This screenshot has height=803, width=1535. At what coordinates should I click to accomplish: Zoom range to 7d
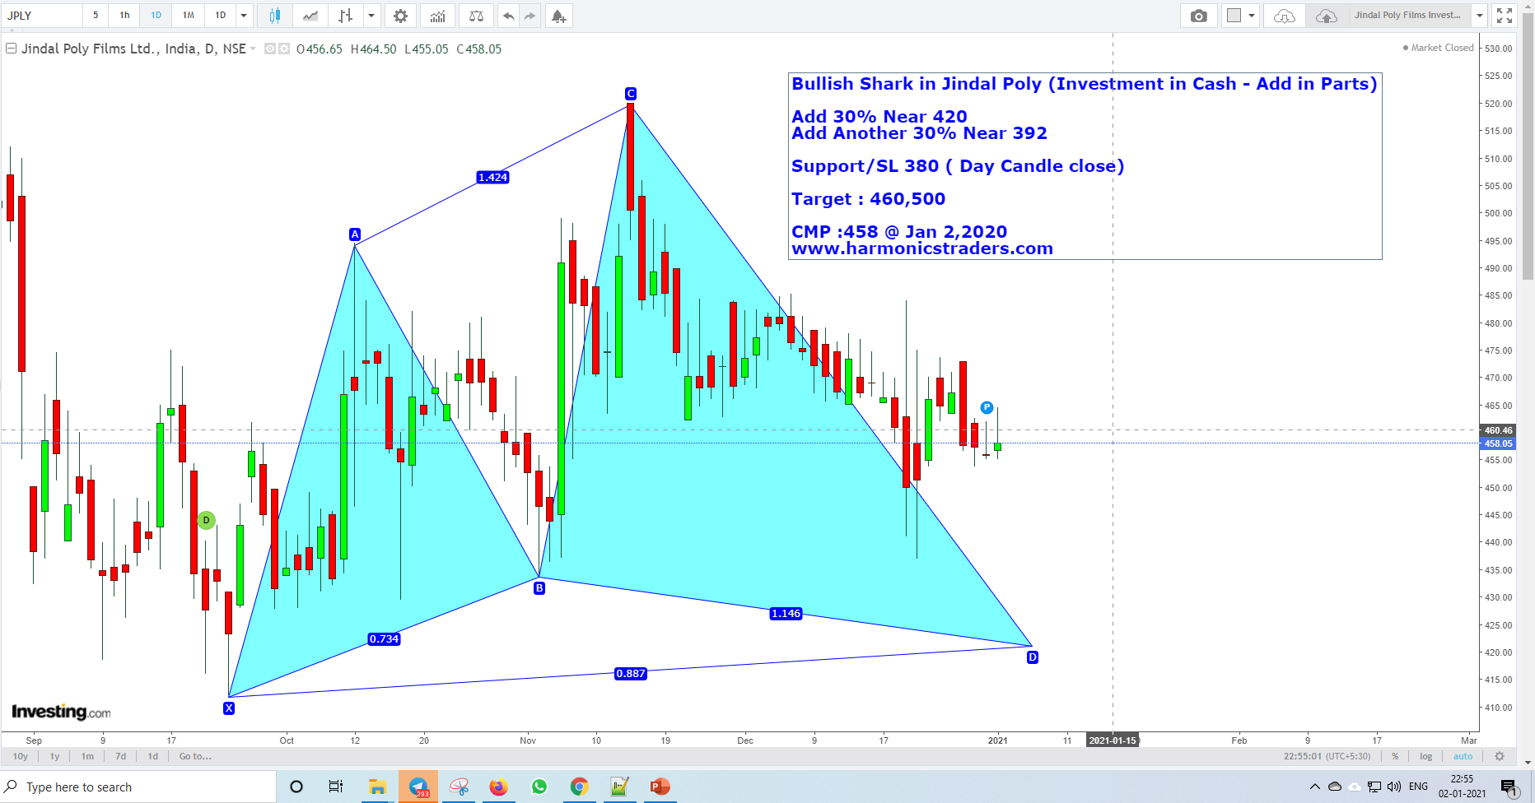[121, 756]
